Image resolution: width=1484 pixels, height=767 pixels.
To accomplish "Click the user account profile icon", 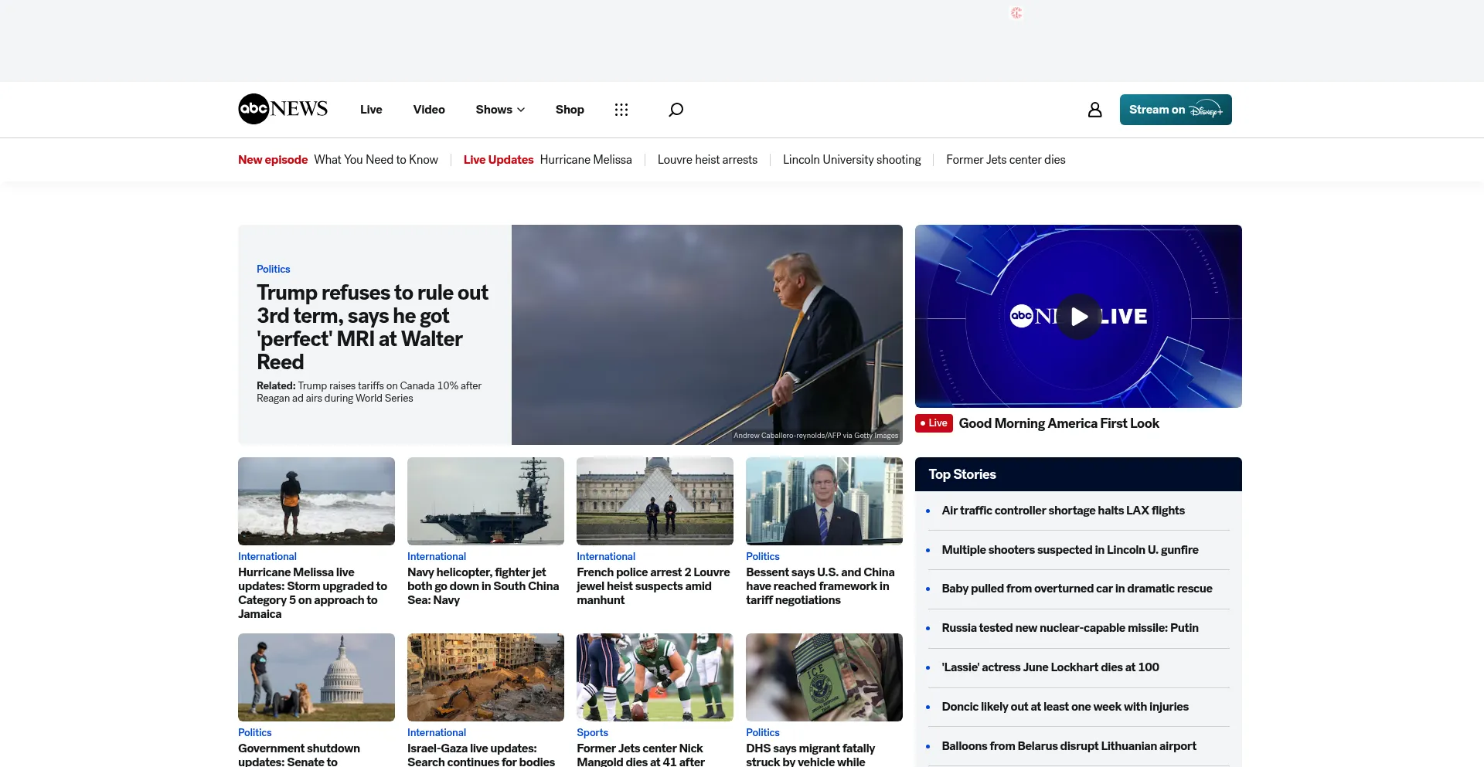I will [x=1094, y=110].
